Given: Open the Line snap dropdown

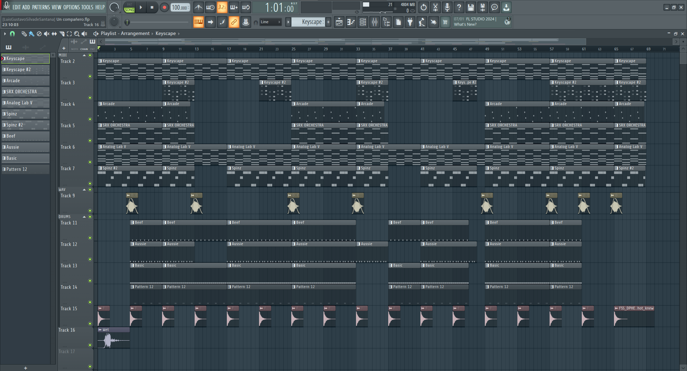Looking at the screenshot, I should tap(271, 22).
